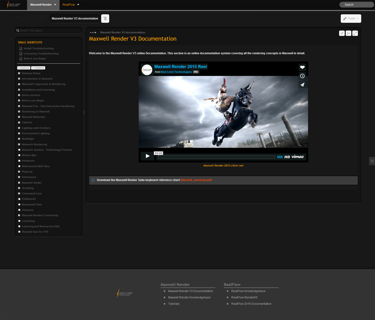Open the Multilight page
The height and width of the screenshot is (320, 375).
click(x=28, y=139)
